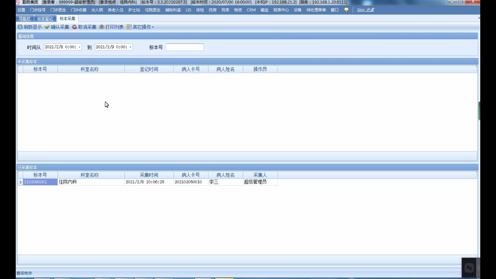Open the CRM menu

pyautogui.click(x=251, y=10)
